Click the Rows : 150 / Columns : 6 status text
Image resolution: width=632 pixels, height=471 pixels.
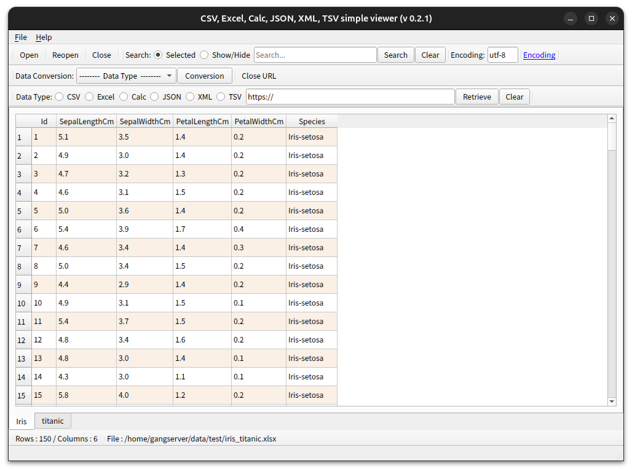57,439
